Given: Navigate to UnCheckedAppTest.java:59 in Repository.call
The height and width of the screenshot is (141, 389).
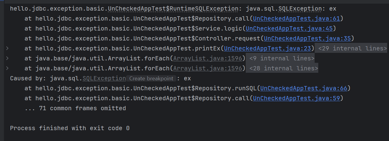Looking at the screenshot, I should pyautogui.click(x=297, y=98).
